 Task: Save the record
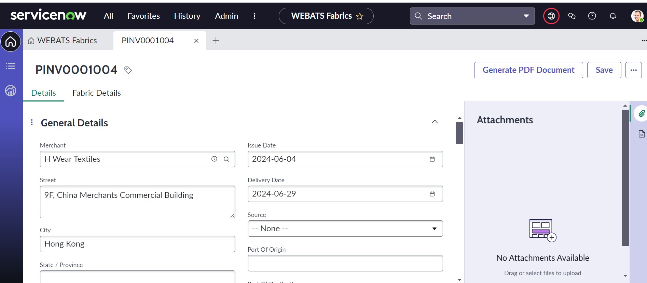604,70
